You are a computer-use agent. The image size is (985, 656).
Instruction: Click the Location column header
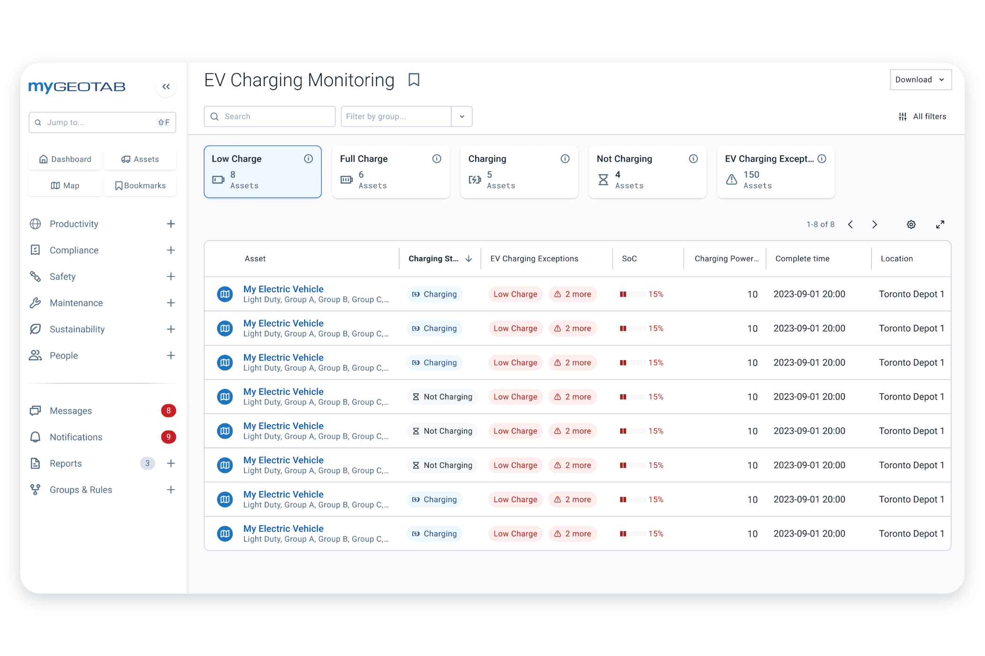coord(897,259)
